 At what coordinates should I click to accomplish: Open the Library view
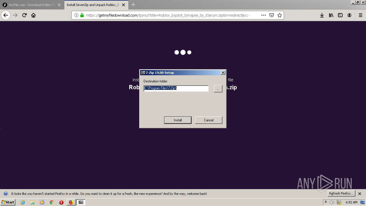[331, 15]
